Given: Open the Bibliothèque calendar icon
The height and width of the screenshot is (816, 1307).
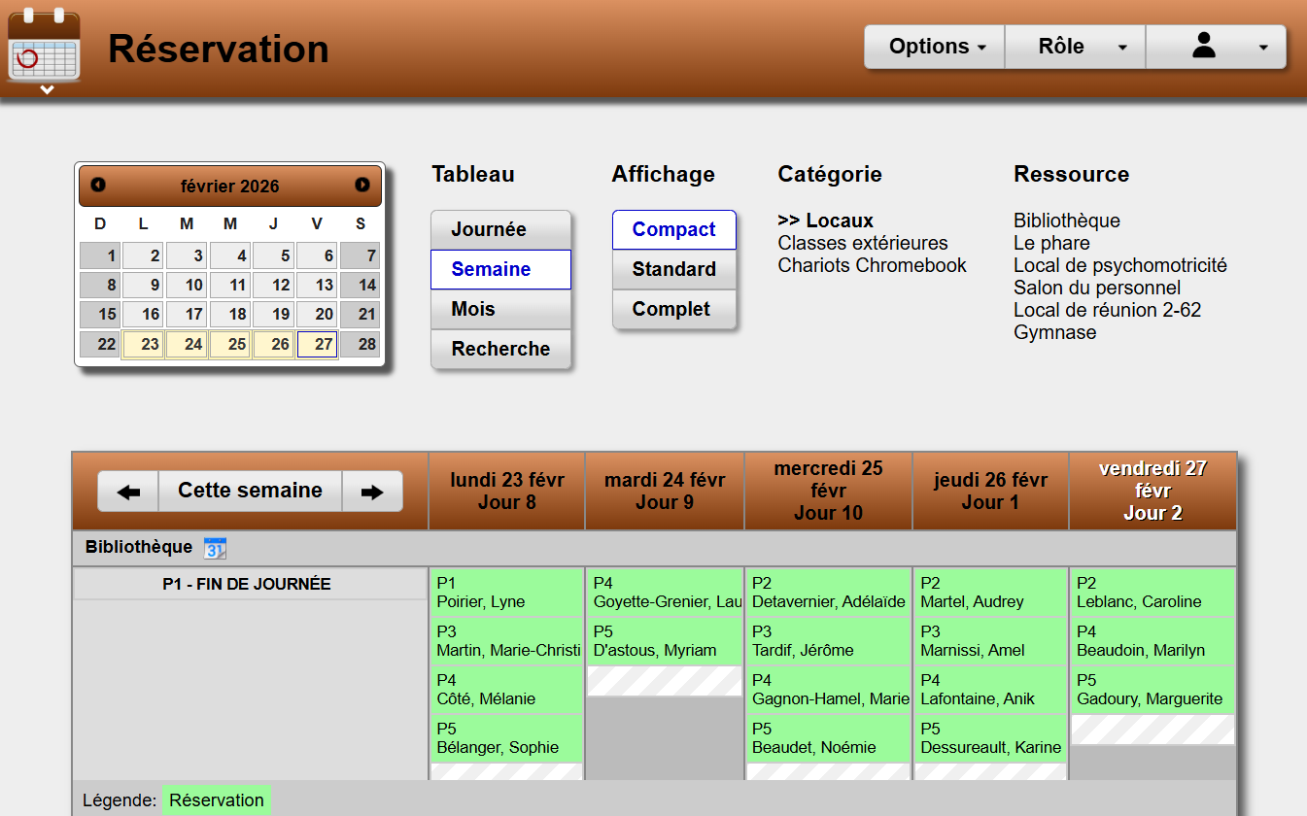Looking at the screenshot, I should click(215, 548).
